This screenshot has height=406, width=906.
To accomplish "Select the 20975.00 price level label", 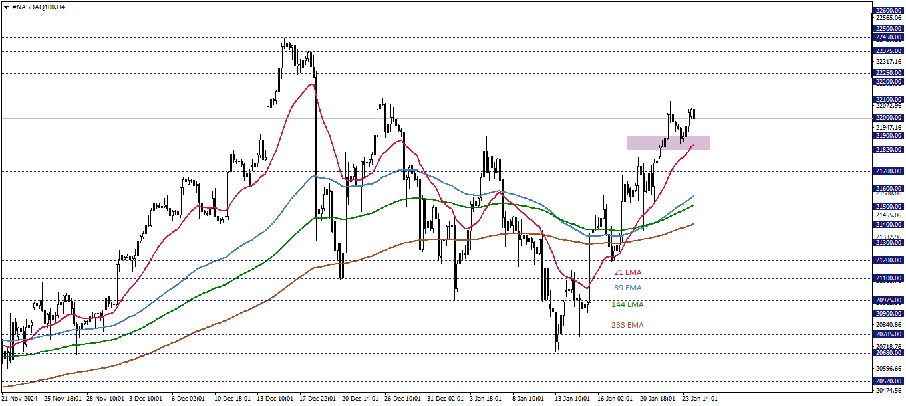I will tap(889, 300).
